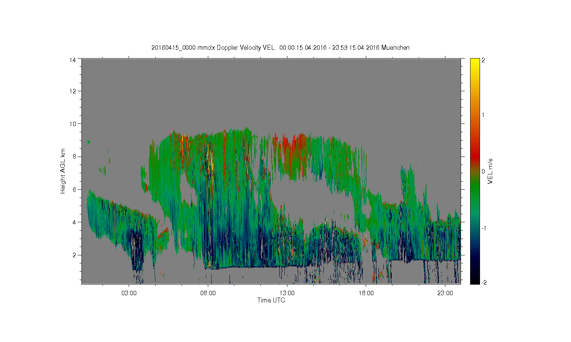Click the colorbar's bottom value -2
This screenshot has width=571, height=342.
coord(484,282)
